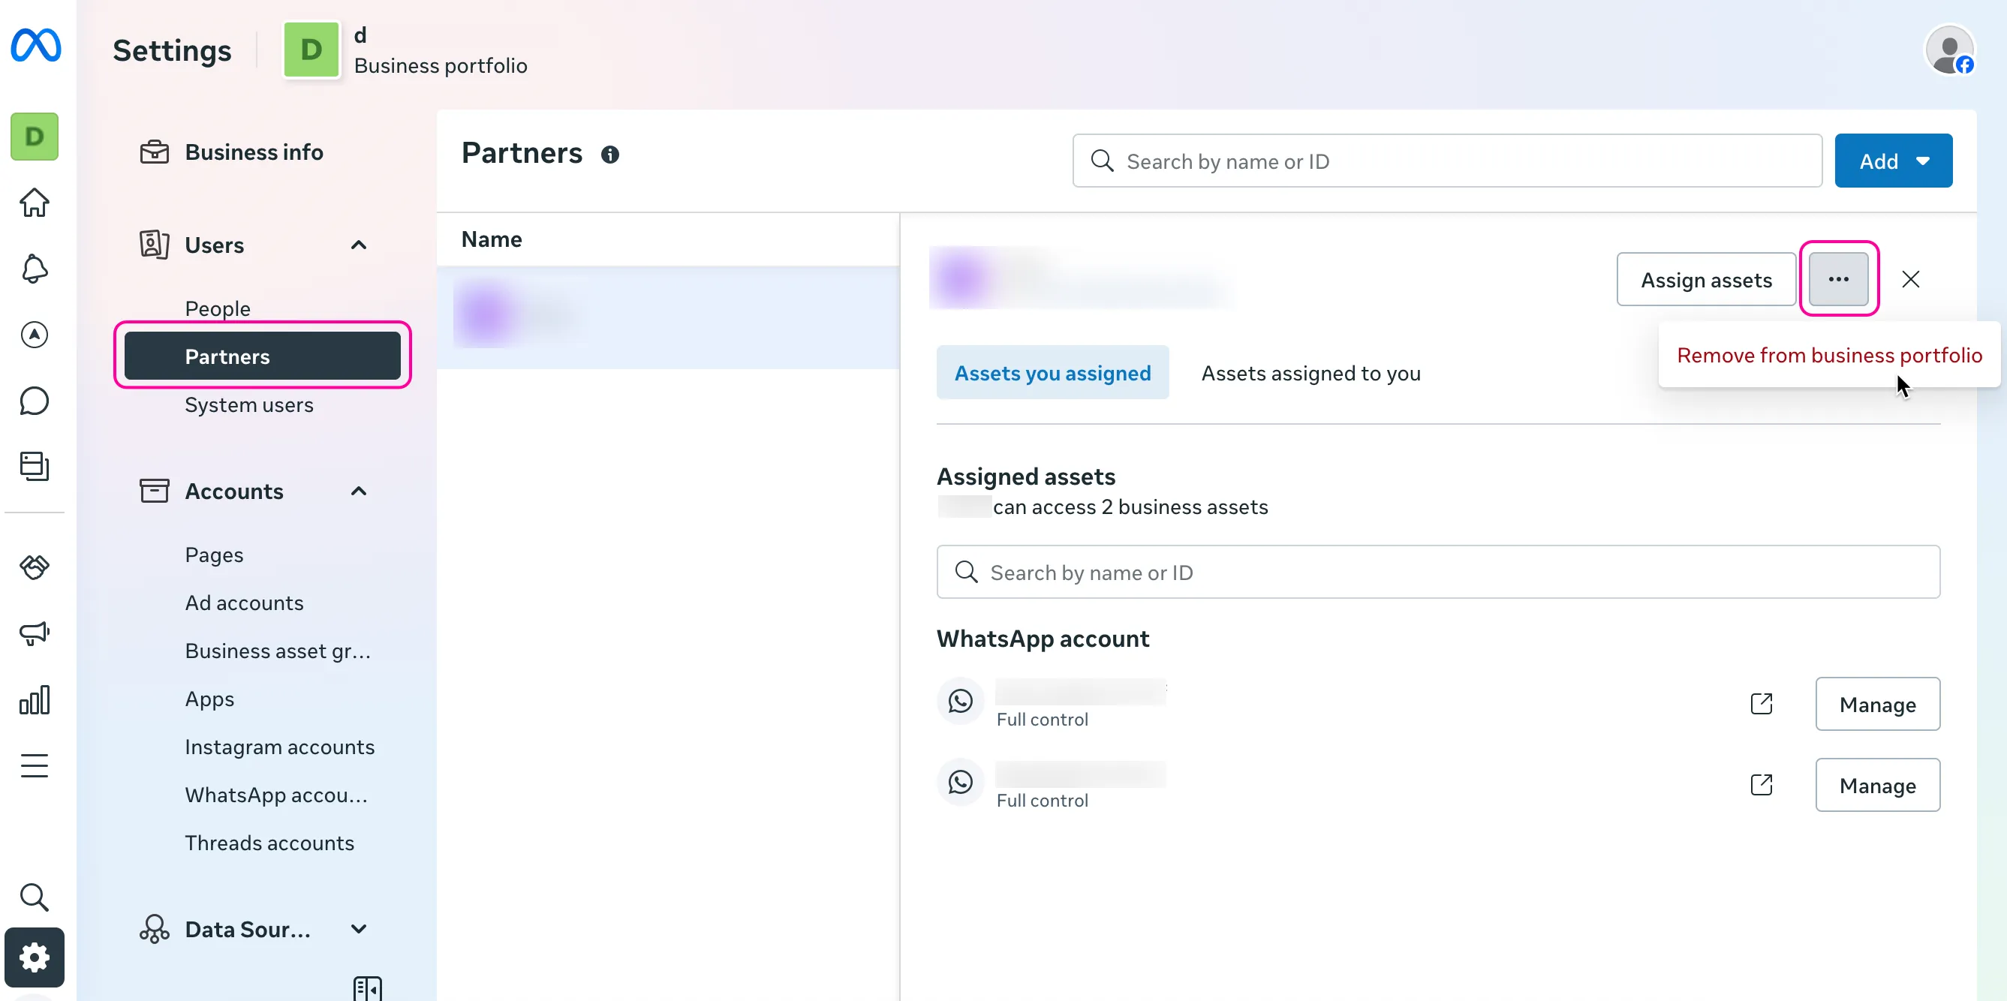
Task: Click the Assign assets button
Action: pos(1706,280)
